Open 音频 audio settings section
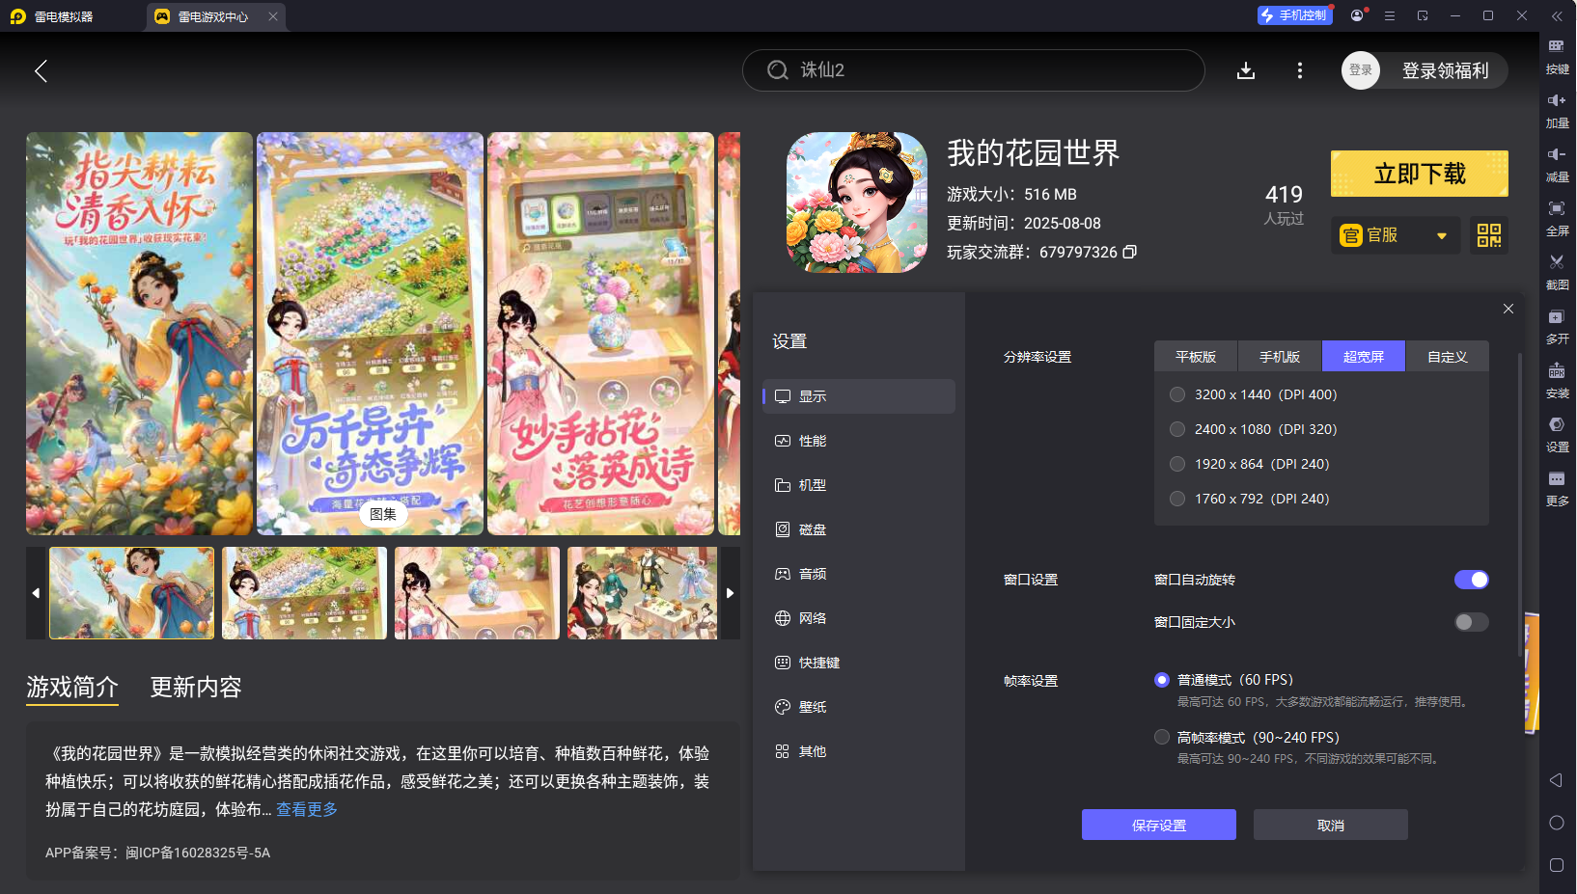This screenshot has height=894, width=1577. point(859,574)
